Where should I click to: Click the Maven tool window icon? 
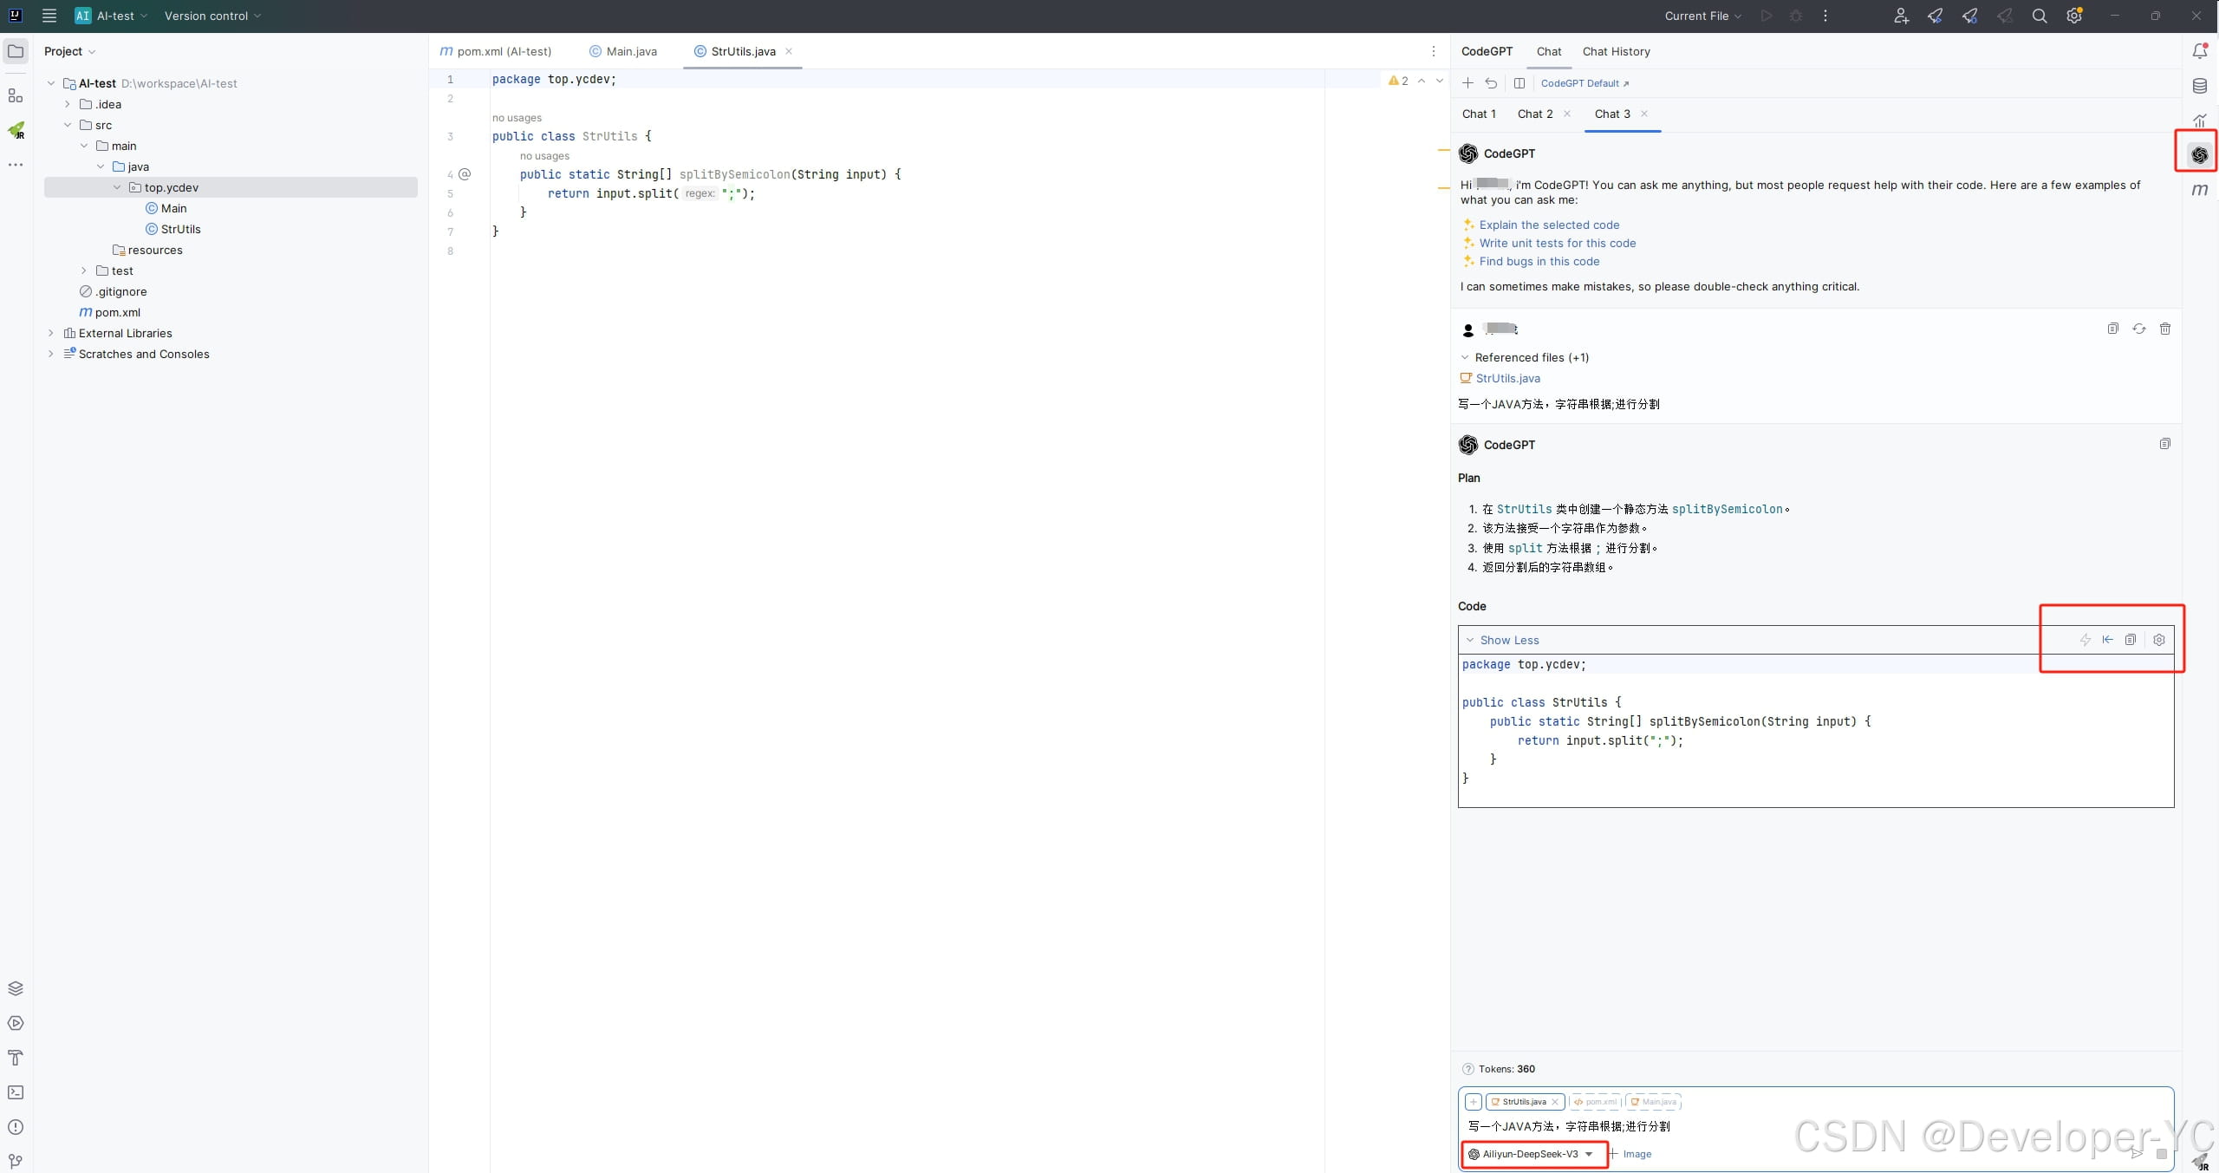[x=2199, y=190]
